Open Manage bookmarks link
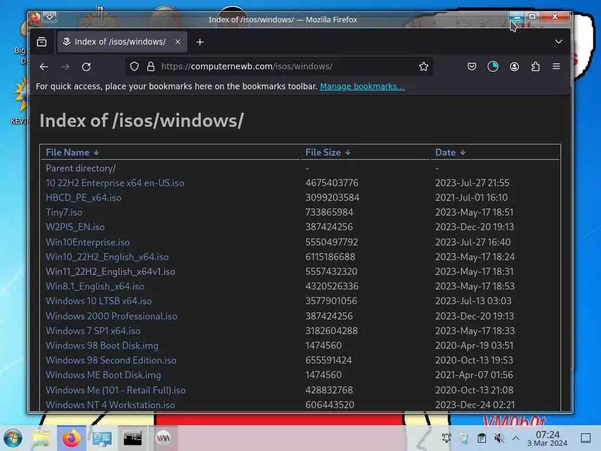Screen dimensions: 601x451 pos(362,86)
